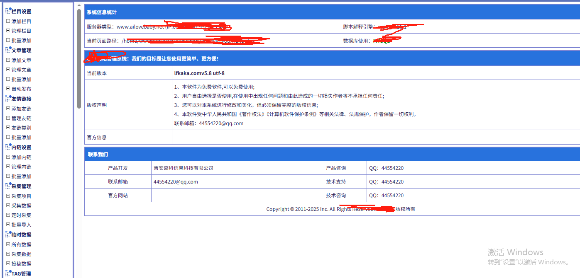Viewport: 580px width, 278px height.
Task: Click the tree icon beside 临时数据
Action: tap(8, 234)
